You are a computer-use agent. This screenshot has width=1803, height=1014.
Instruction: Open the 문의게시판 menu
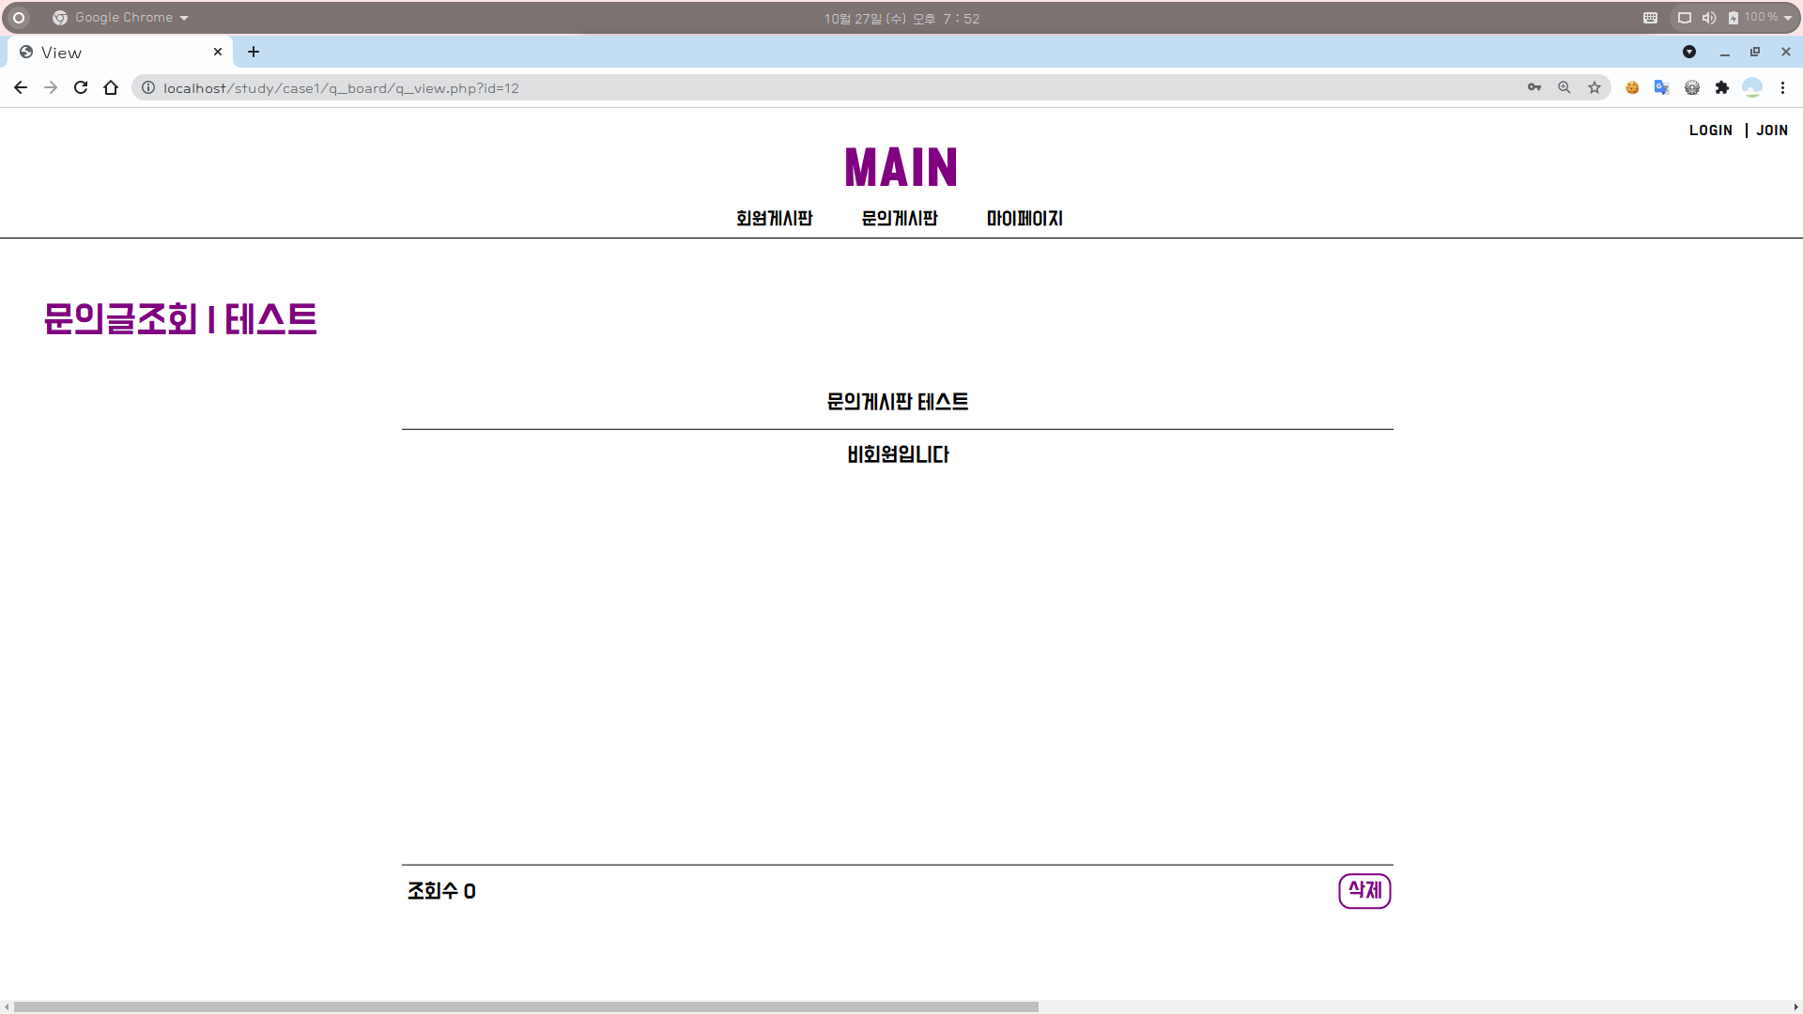point(900,218)
